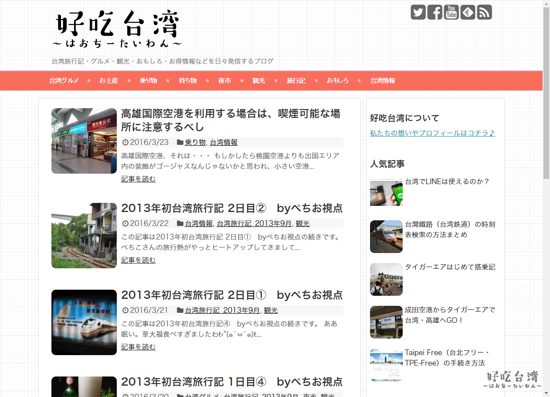Click the Feedly subscribe icon

click(468, 12)
